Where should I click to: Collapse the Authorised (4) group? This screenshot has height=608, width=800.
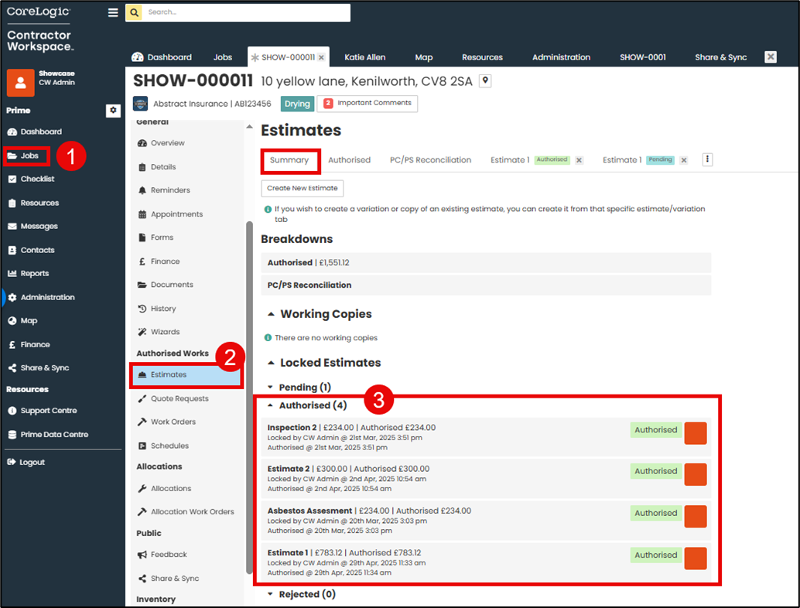click(x=271, y=405)
